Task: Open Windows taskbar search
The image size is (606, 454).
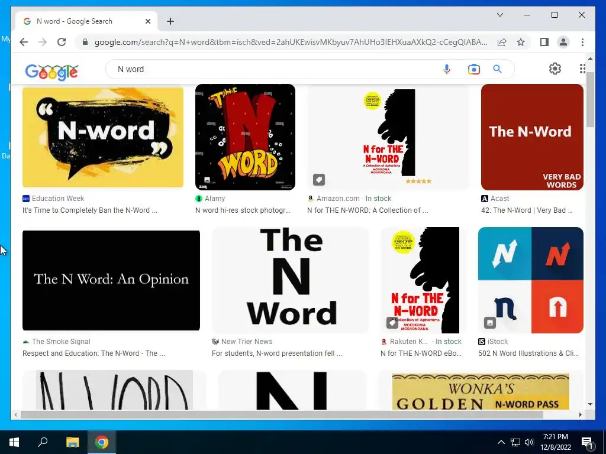Action: click(43, 442)
